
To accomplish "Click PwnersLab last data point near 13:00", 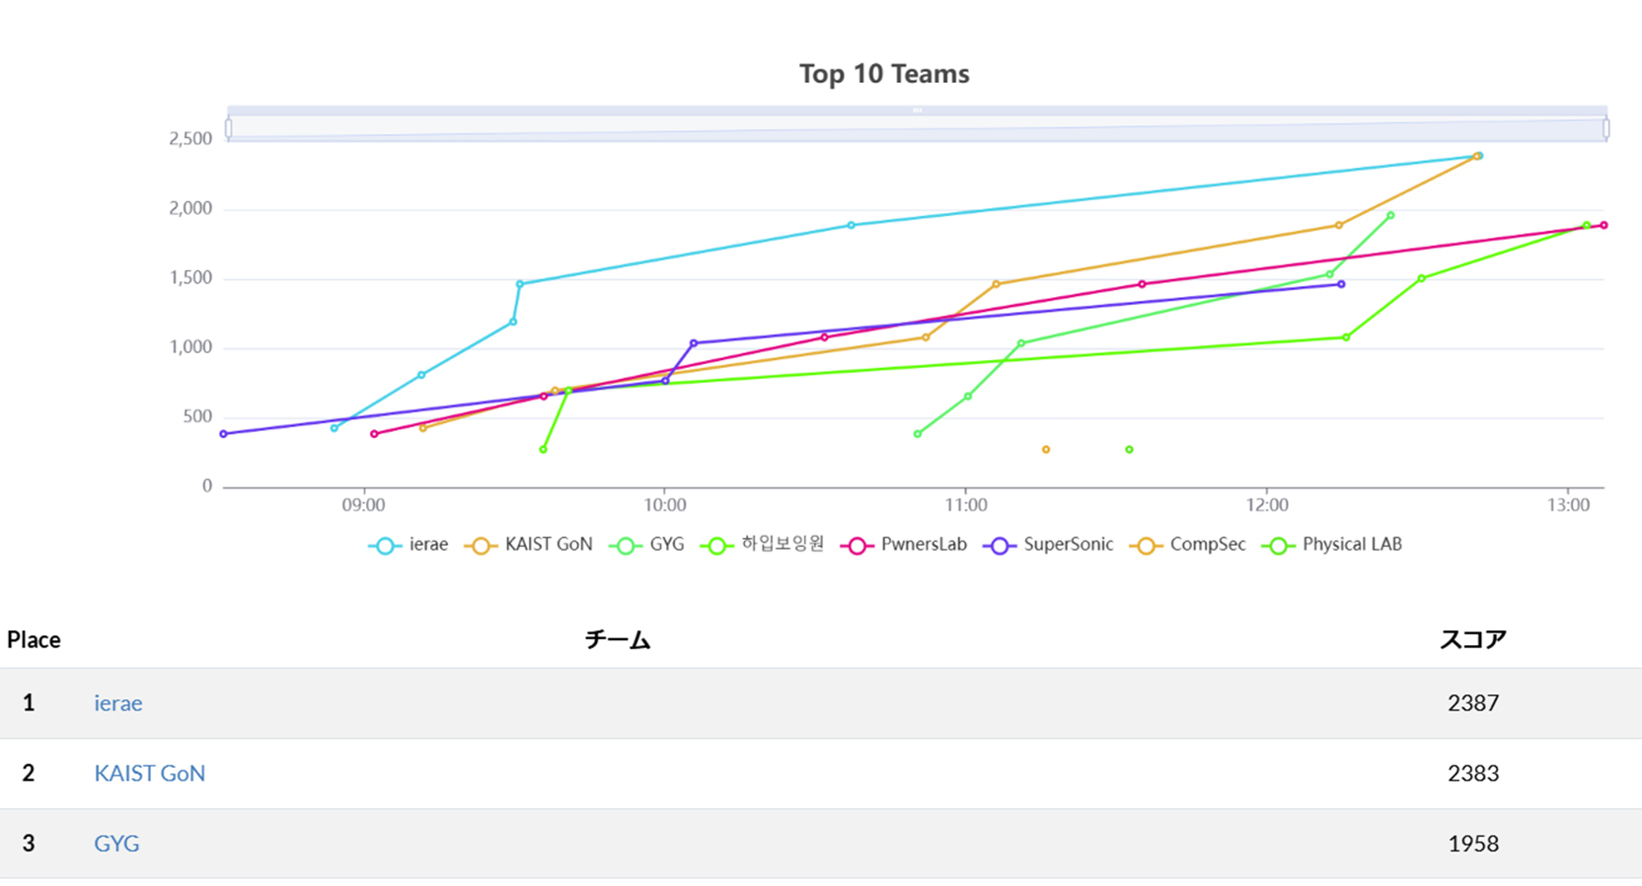I will click(1605, 225).
